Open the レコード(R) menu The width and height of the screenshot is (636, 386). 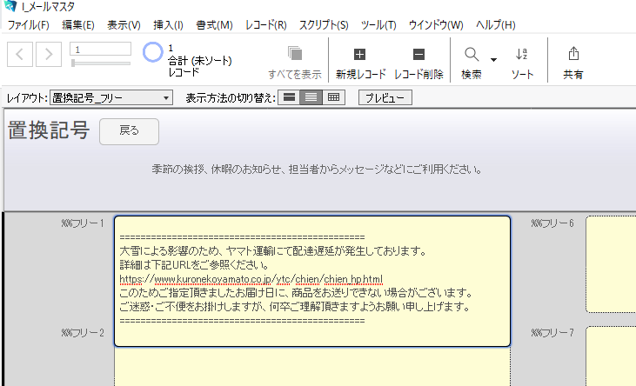(x=266, y=25)
